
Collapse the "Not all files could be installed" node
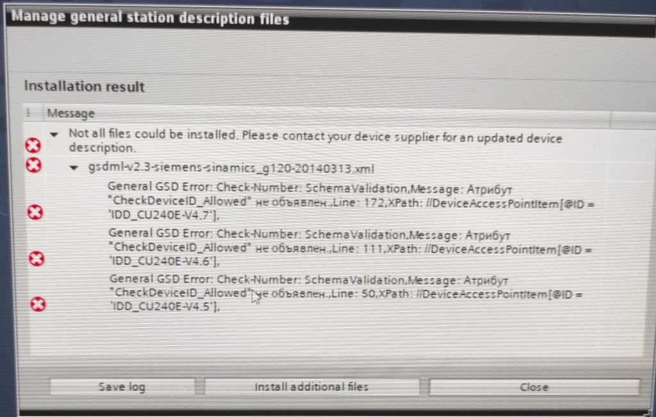54,135
